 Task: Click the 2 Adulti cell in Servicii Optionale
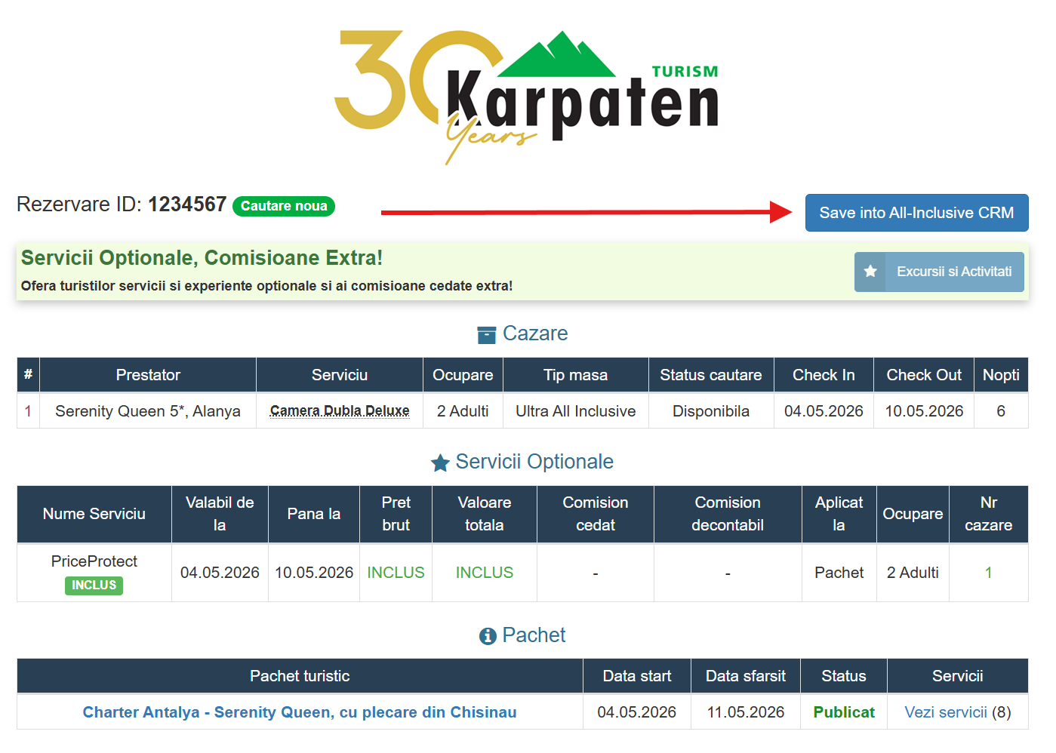(913, 573)
